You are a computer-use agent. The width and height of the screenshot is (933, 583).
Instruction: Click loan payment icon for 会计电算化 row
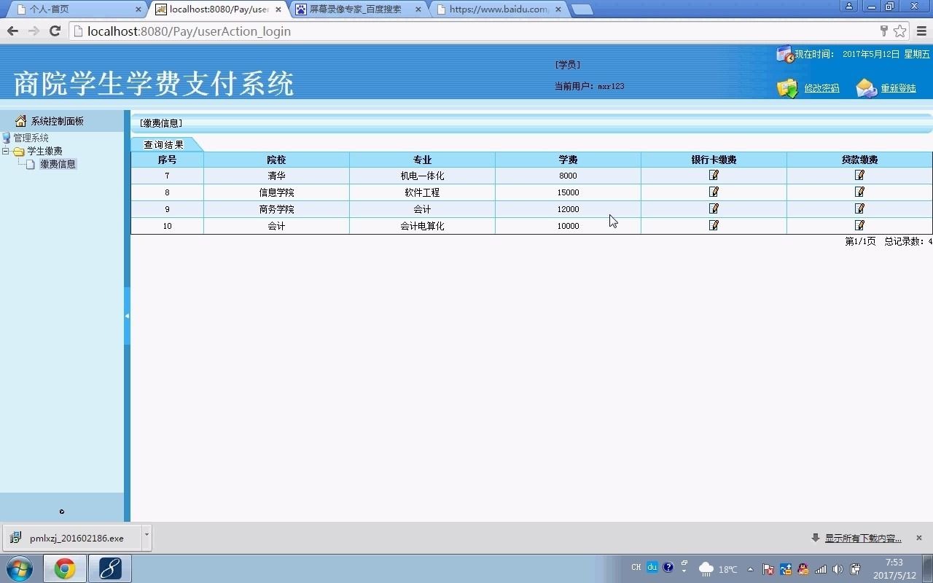click(859, 225)
